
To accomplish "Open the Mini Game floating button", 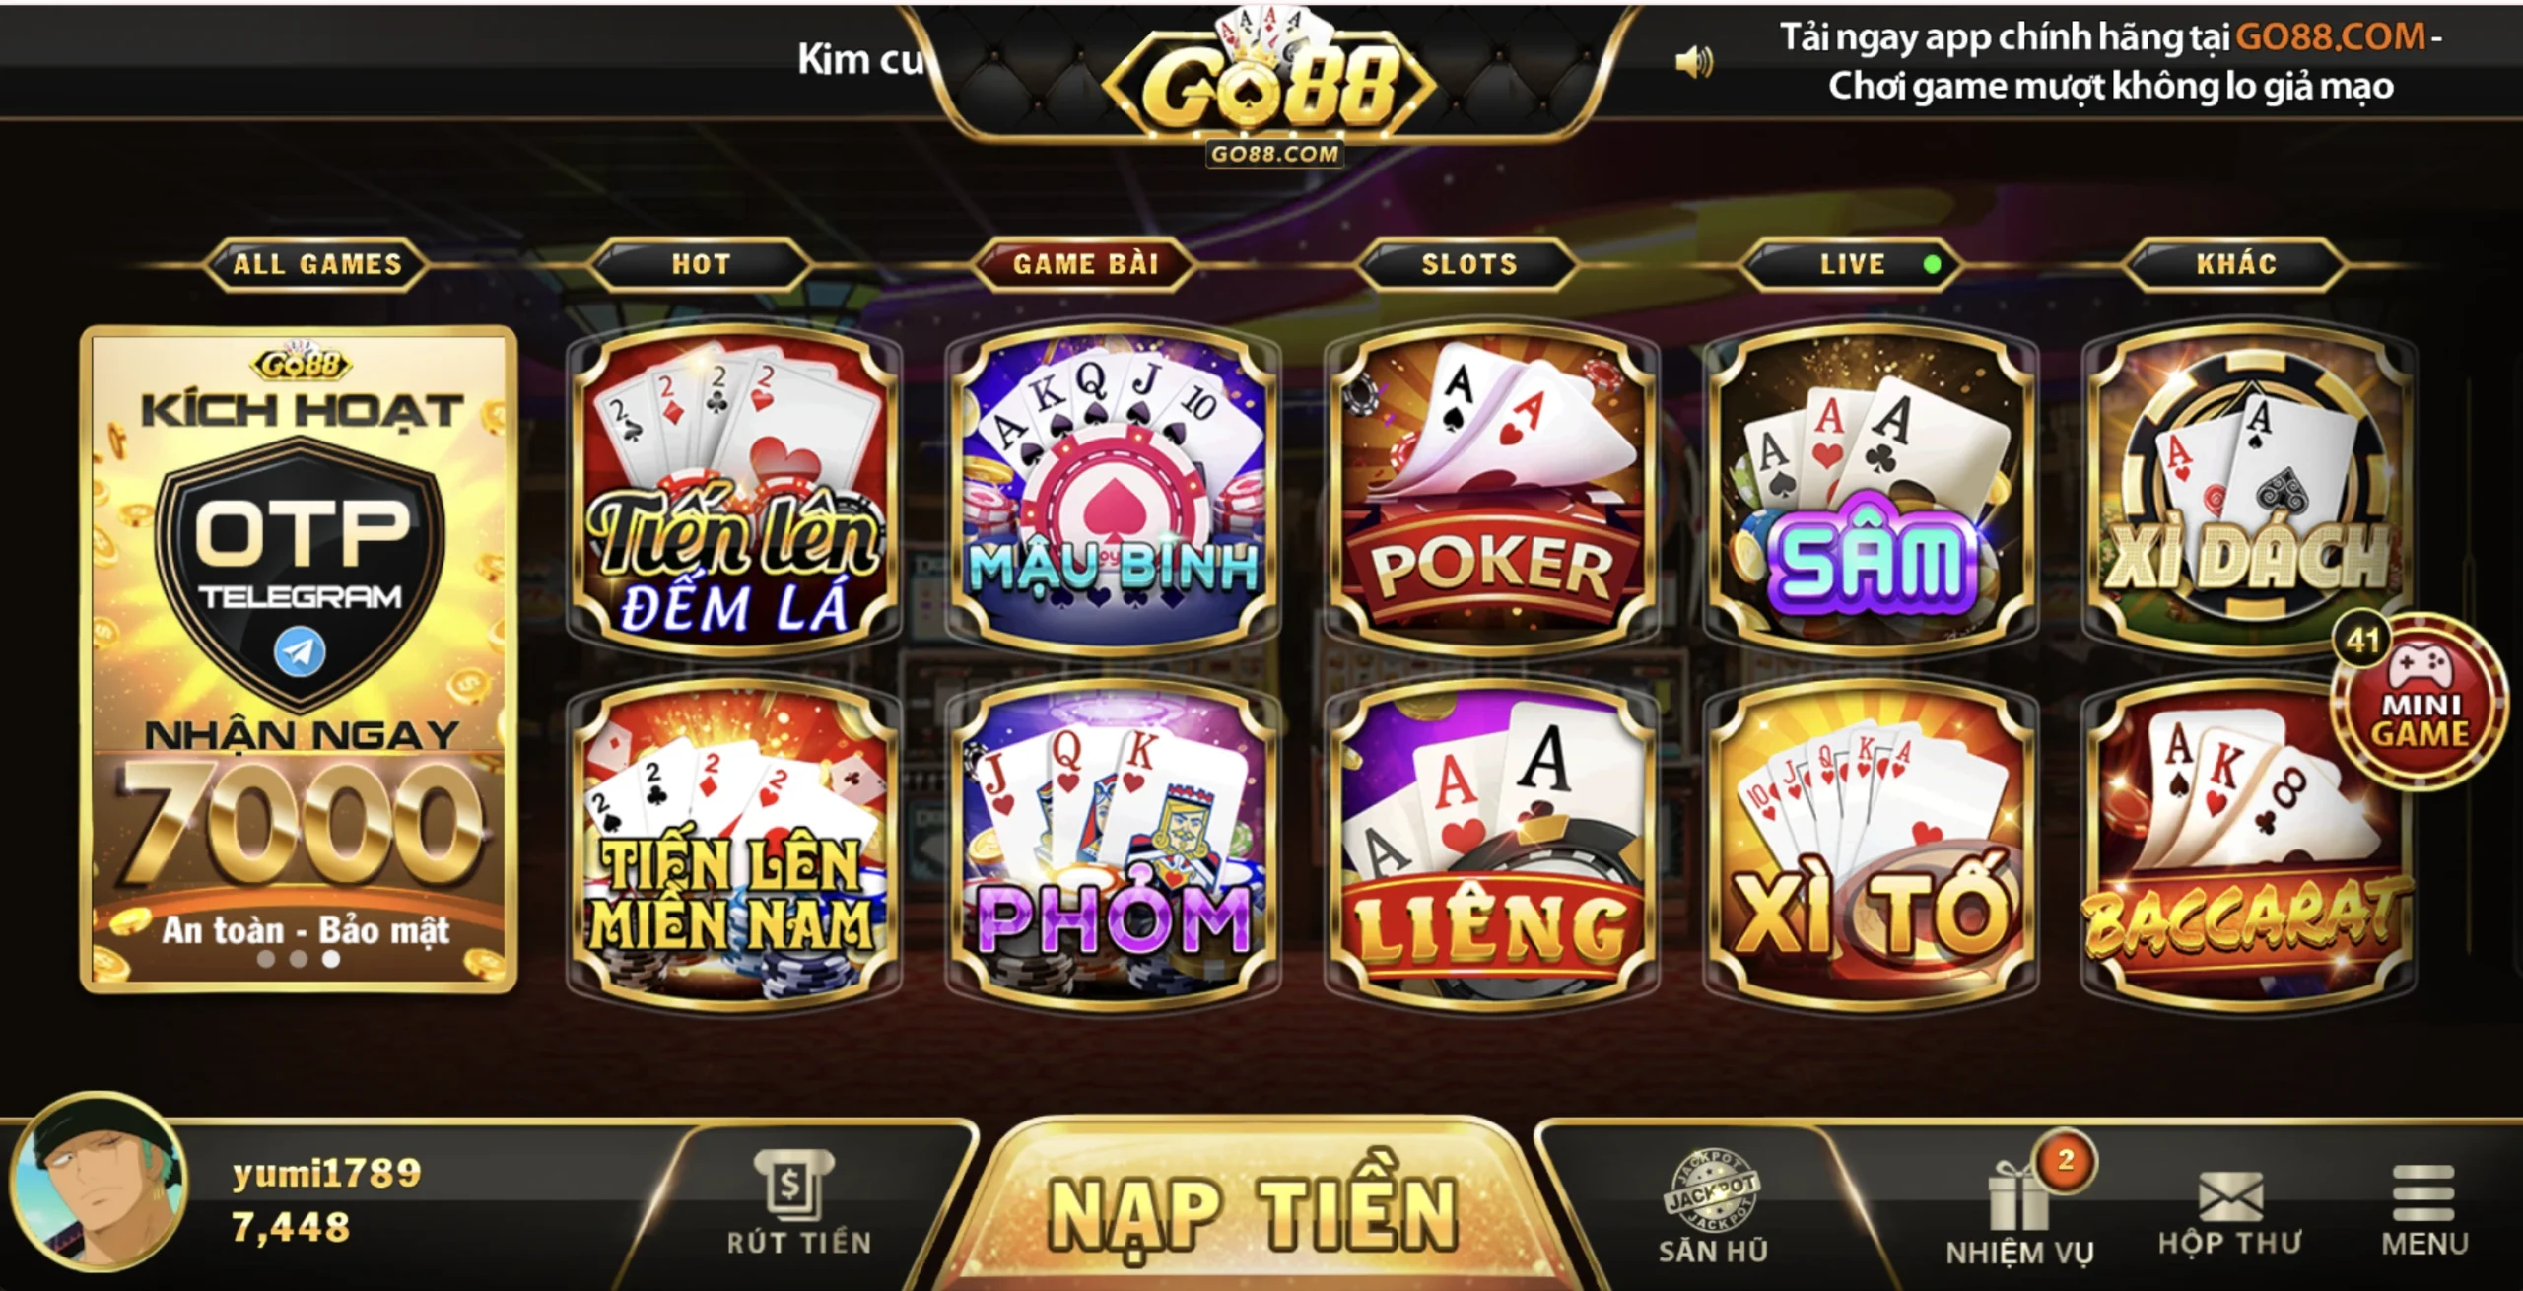I will click(x=2419, y=702).
